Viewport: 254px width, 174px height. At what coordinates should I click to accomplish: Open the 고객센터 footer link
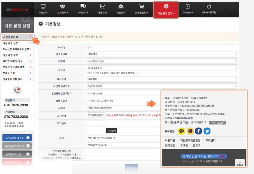point(210,140)
